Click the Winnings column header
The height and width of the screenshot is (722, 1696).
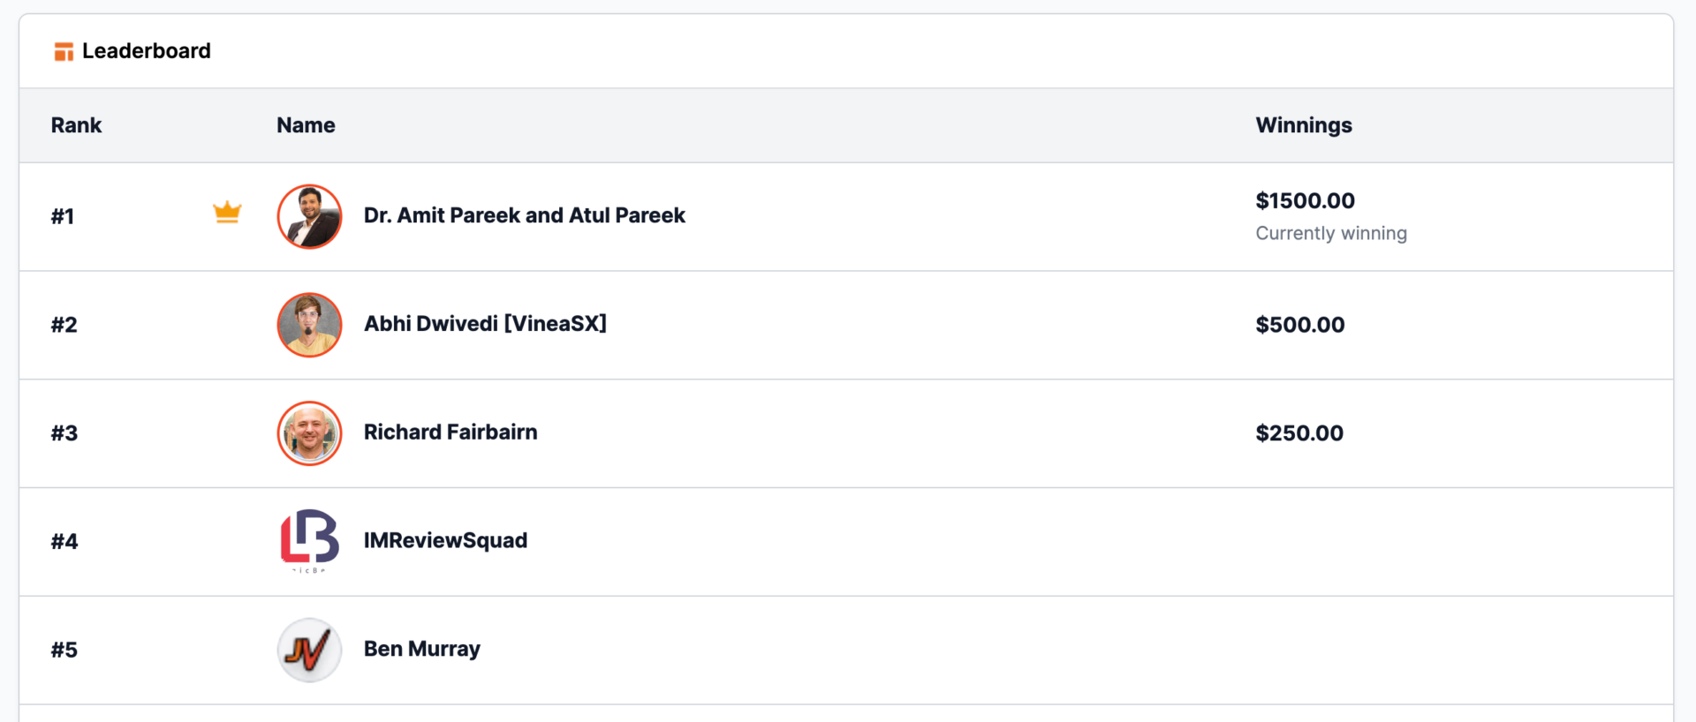[x=1304, y=125]
